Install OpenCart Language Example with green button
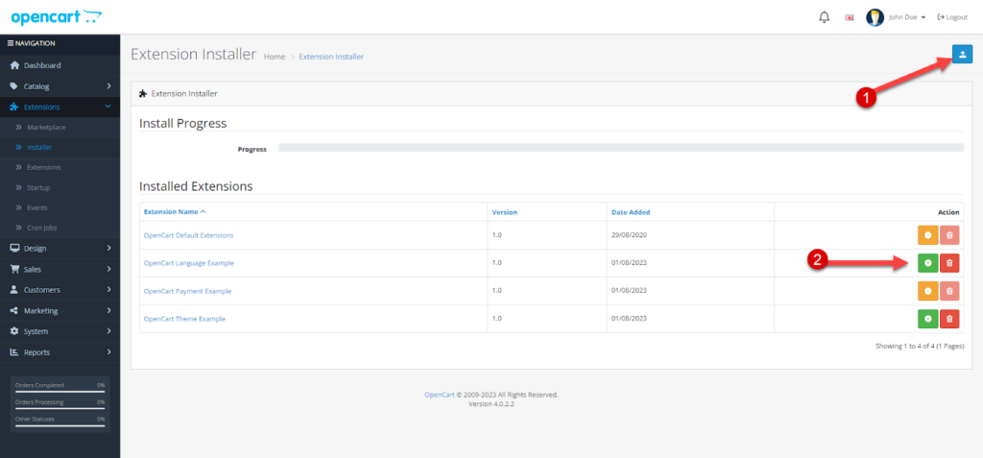The height and width of the screenshot is (458, 983). (x=927, y=263)
